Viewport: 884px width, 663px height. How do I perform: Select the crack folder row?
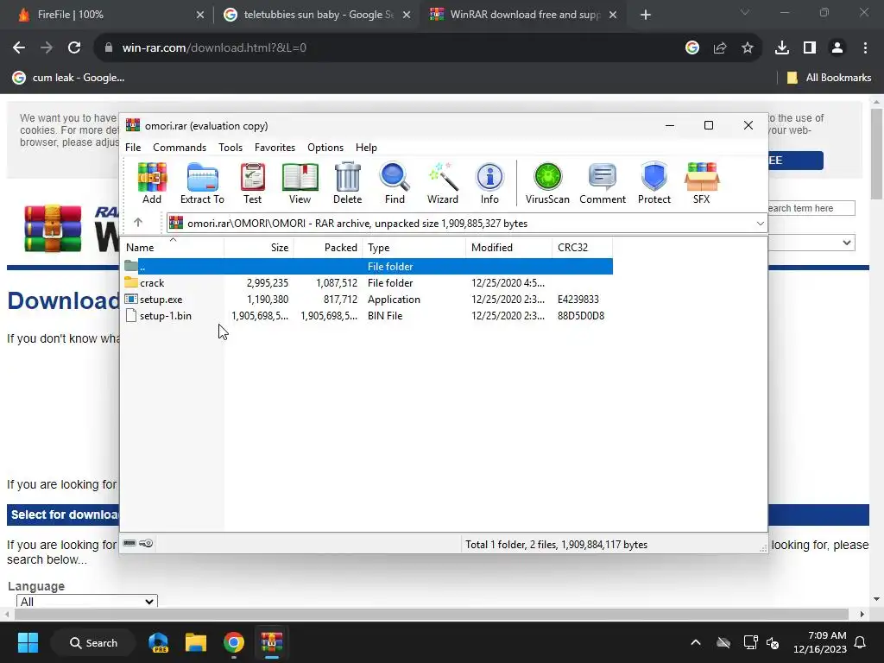point(368,283)
